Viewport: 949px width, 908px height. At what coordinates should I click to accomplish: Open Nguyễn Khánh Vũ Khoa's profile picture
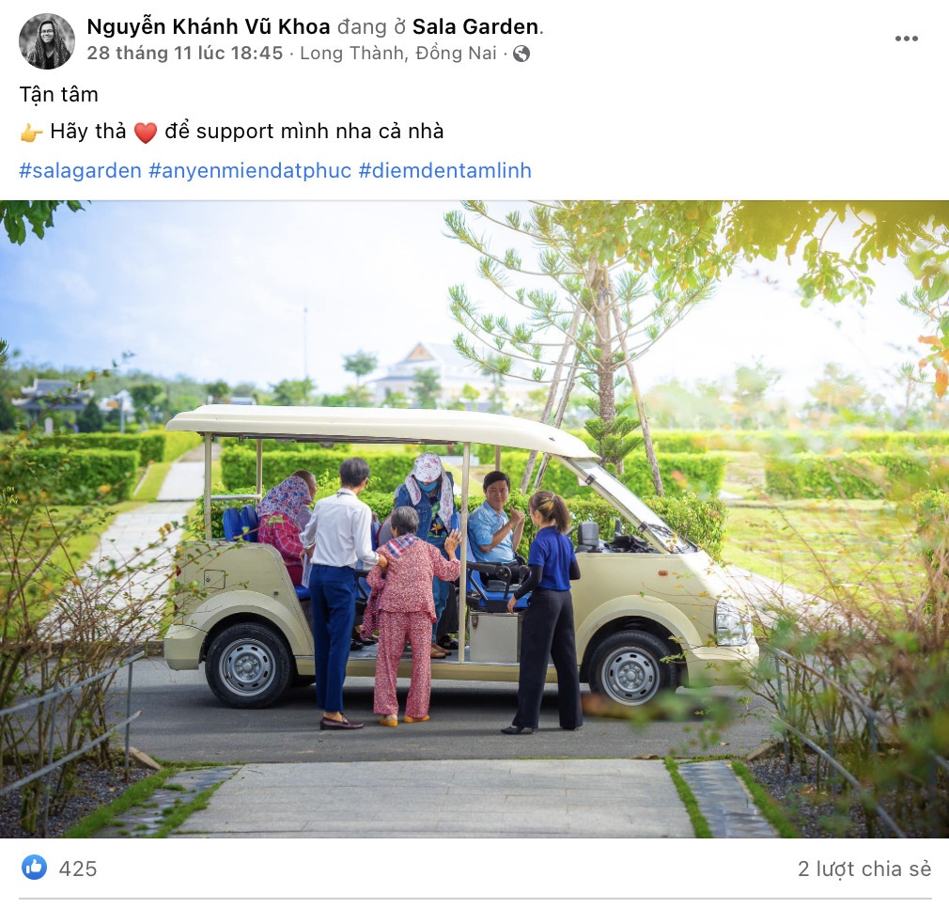[47, 41]
